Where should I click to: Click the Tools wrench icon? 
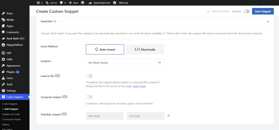[x=3, y=84]
